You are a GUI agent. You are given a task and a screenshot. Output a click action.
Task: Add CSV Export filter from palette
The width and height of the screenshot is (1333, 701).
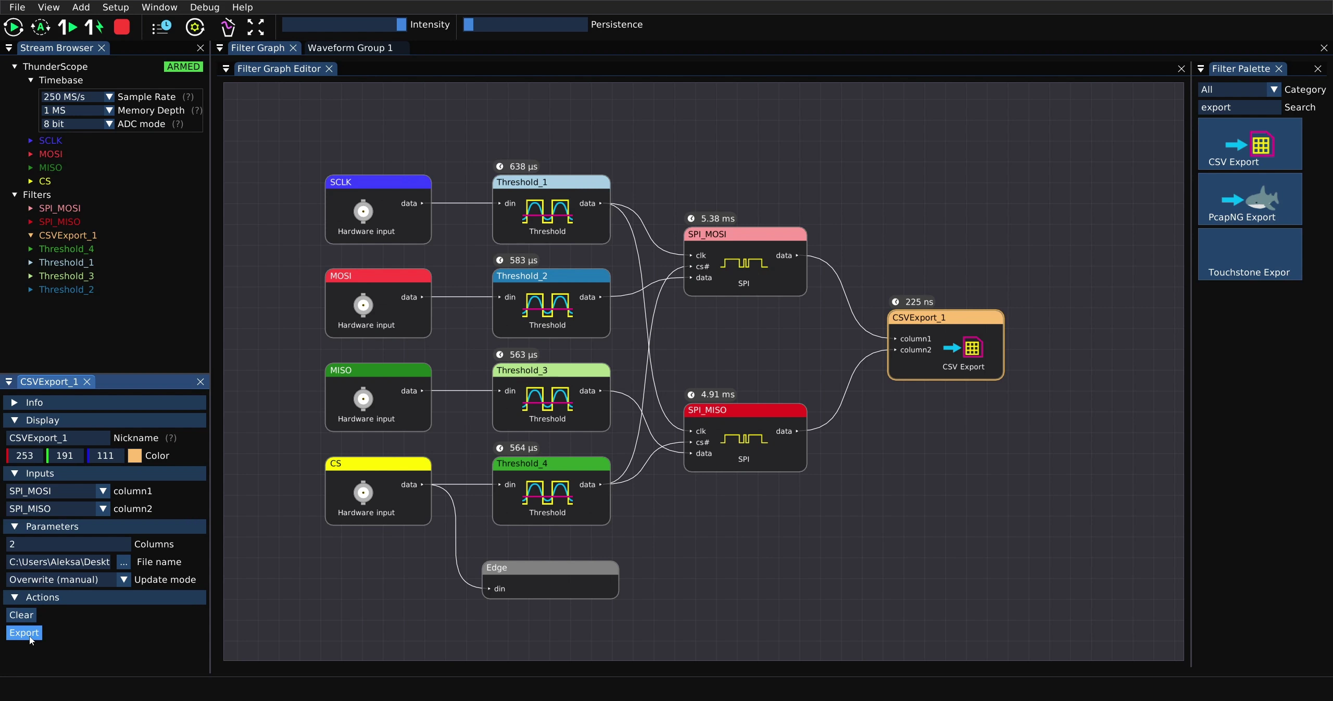point(1250,144)
